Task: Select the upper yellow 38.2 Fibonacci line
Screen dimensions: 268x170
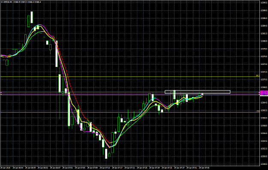Action: click(130, 76)
